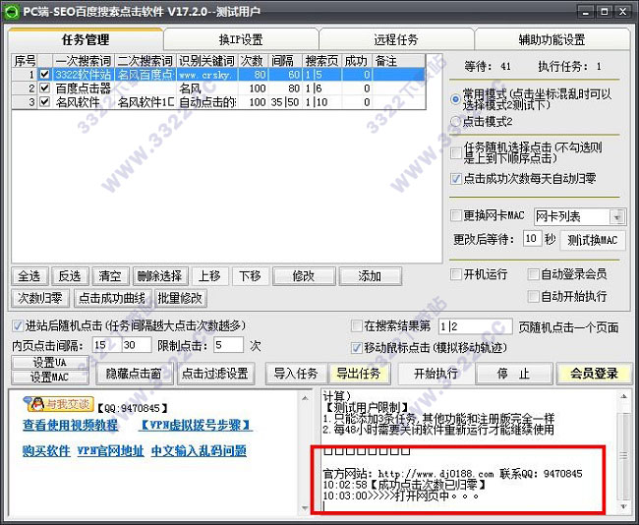The image size is (639, 525).
Task: Click the log panel scrollbar down arrow
Action: [x=623, y=506]
